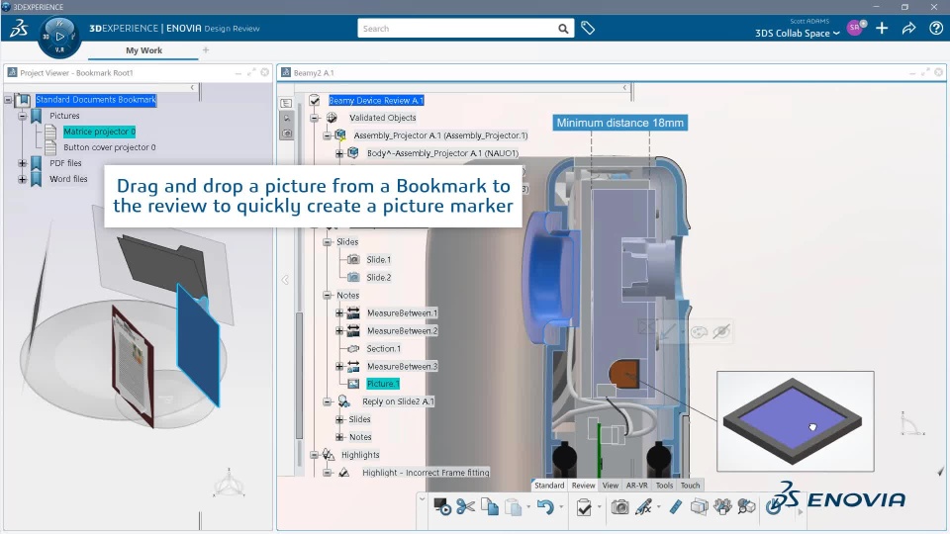Viewport: 950px width, 534px height.
Task: Click the Share arrow icon in header
Action: click(908, 29)
